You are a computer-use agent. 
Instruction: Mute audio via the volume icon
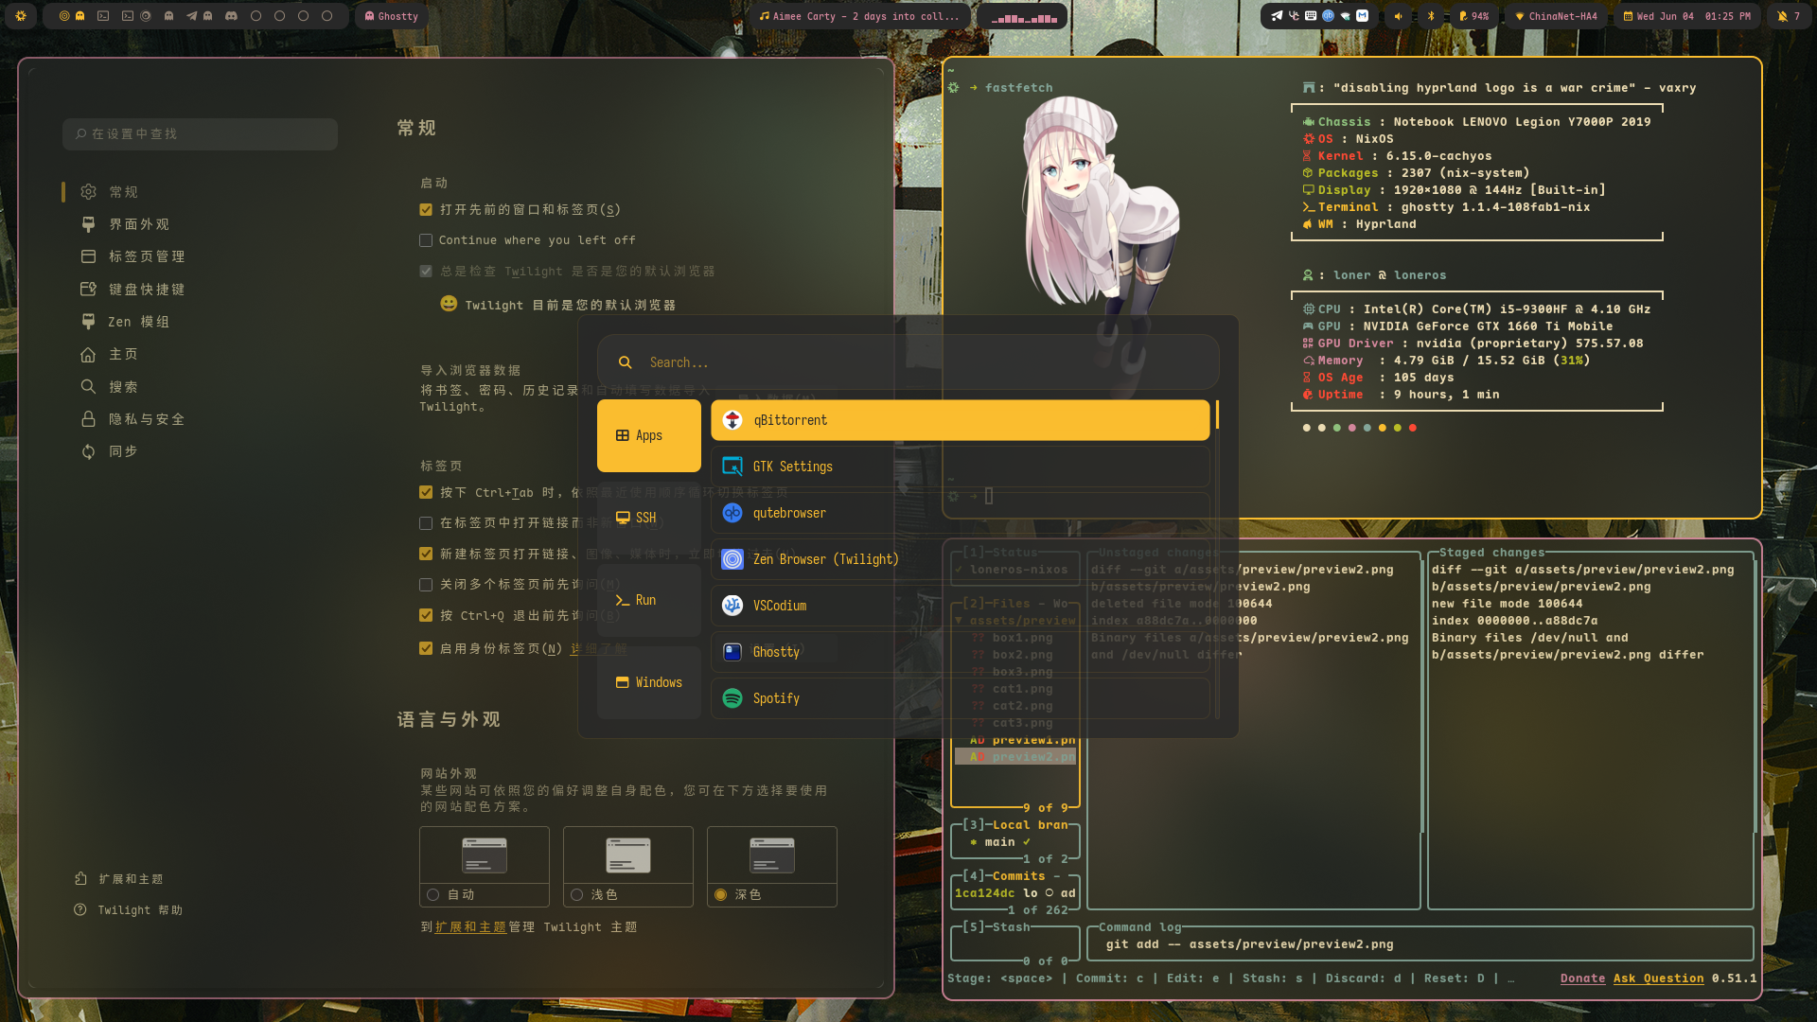[1398, 16]
